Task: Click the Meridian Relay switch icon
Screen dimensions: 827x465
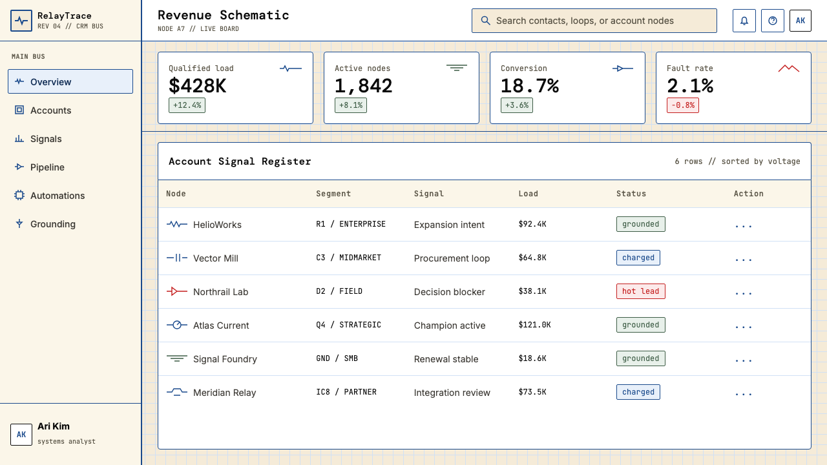Action: point(177,392)
